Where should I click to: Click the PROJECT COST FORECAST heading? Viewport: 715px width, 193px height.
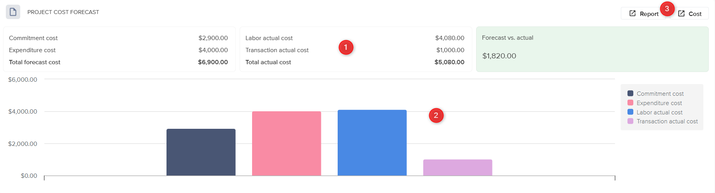click(x=63, y=12)
